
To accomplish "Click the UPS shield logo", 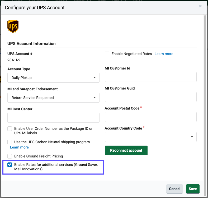I will click(13, 26).
